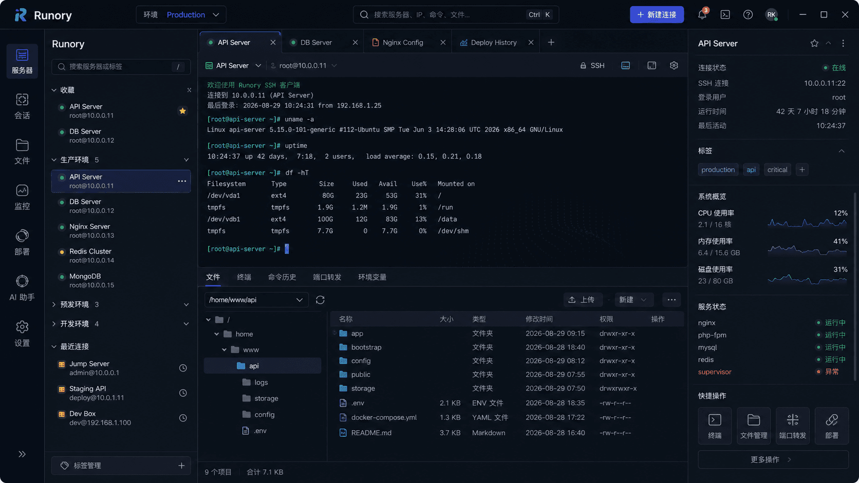The image size is (859, 483).
Task: Click the SSH lock button
Action: [x=592, y=66]
